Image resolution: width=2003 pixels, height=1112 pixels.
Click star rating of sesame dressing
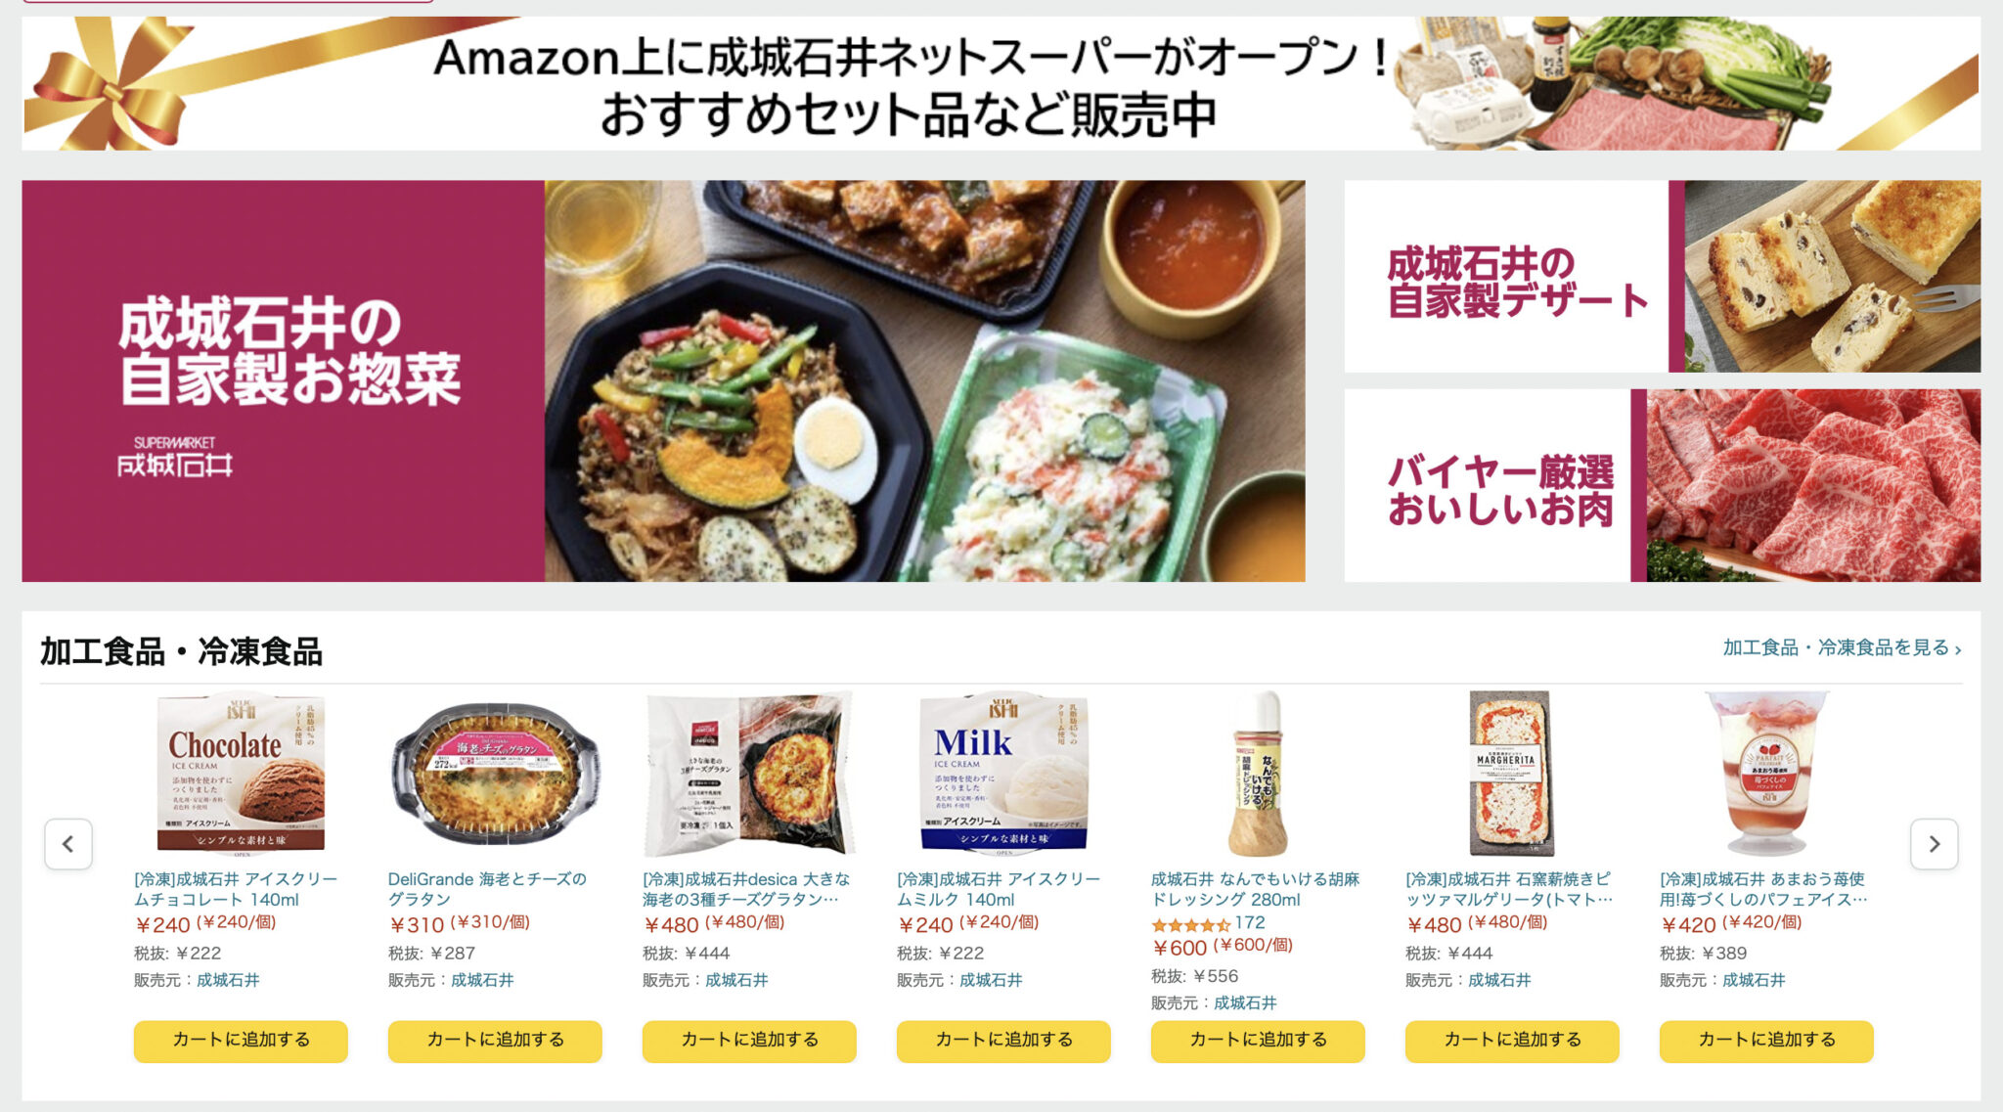point(1190,924)
